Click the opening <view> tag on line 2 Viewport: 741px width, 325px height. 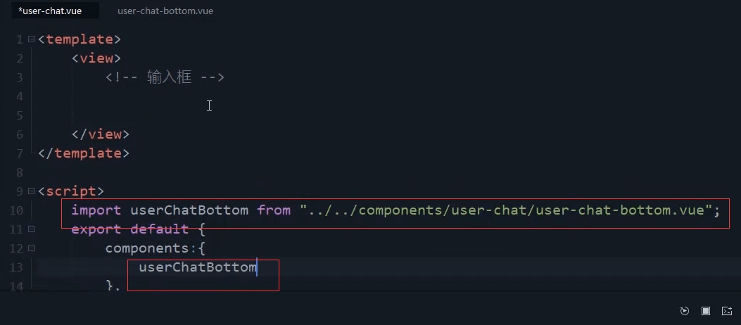click(x=96, y=58)
